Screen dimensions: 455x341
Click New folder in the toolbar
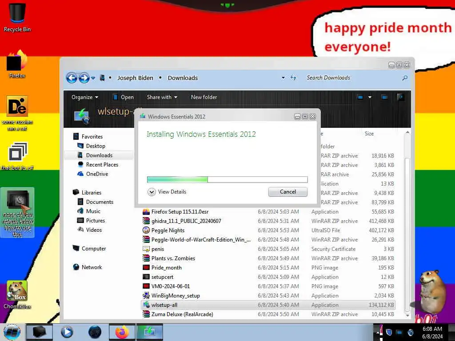[x=204, y=97]
